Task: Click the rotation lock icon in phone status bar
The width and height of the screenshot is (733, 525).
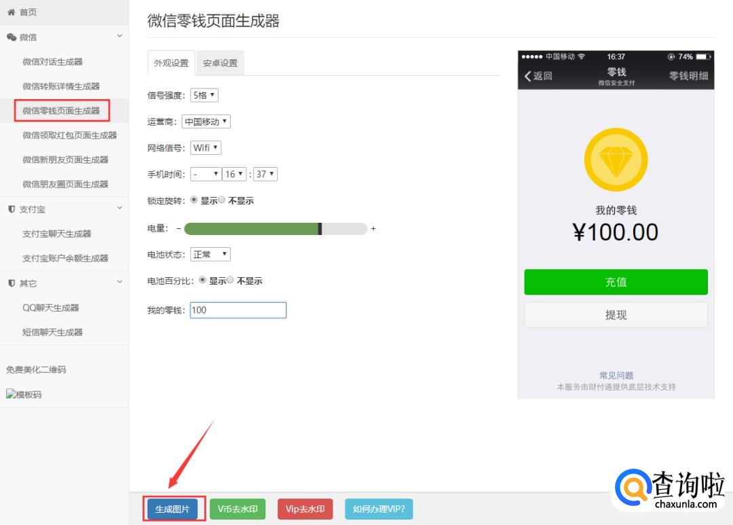Action: [x=671, y=56]
